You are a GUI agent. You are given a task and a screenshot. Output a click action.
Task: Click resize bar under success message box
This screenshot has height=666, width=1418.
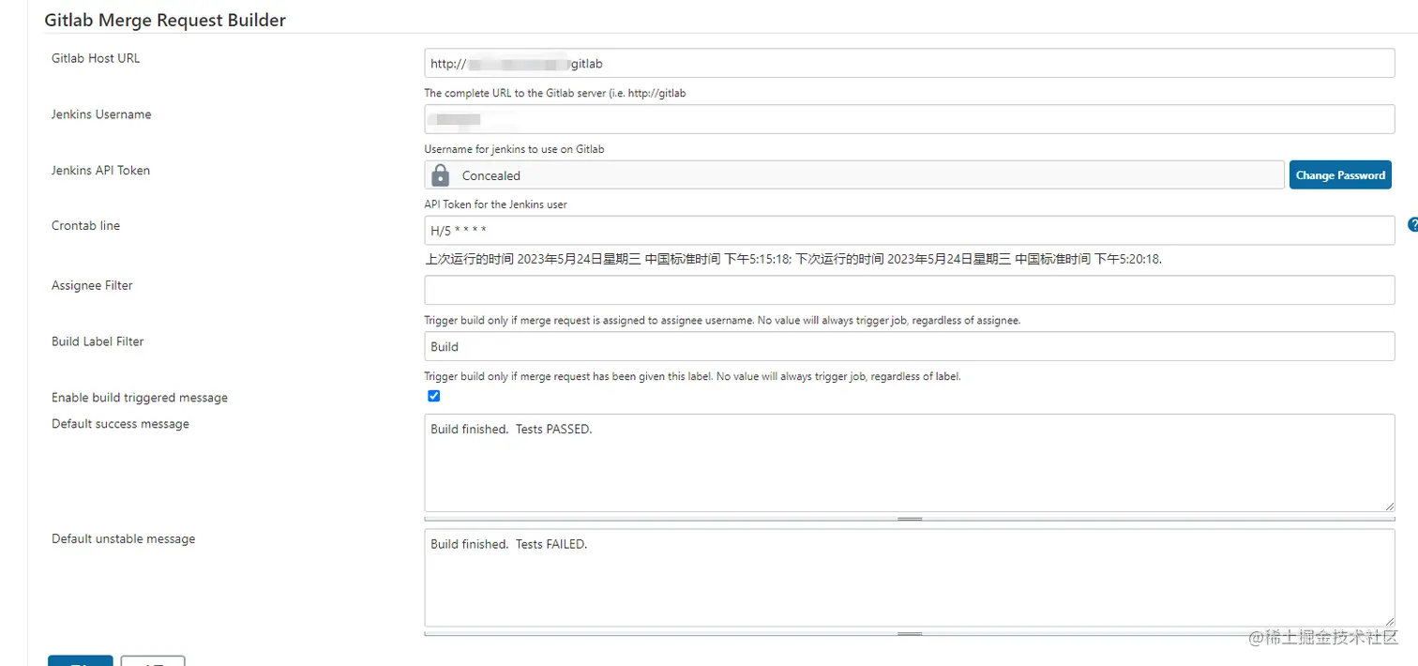pos(910,519)
